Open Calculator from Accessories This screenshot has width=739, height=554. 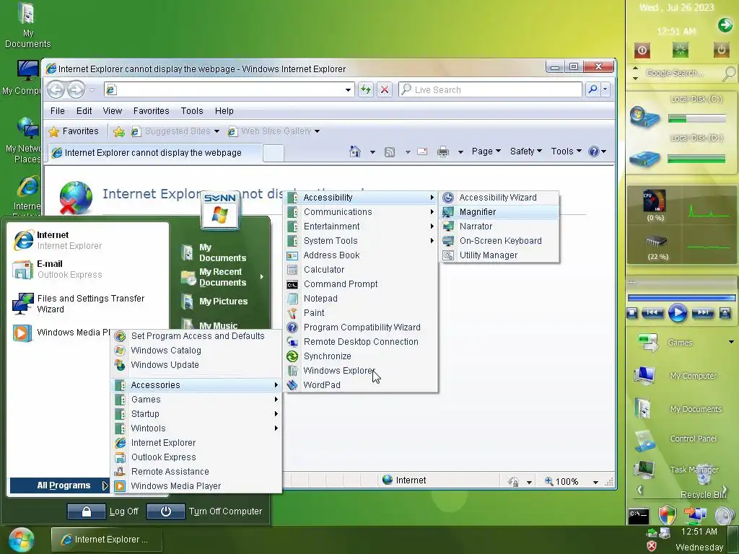pyautogui.click(x=361, y=270)
